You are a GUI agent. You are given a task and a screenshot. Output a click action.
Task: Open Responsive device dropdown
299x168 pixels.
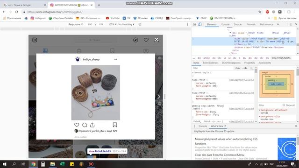(x=76, y=24)
